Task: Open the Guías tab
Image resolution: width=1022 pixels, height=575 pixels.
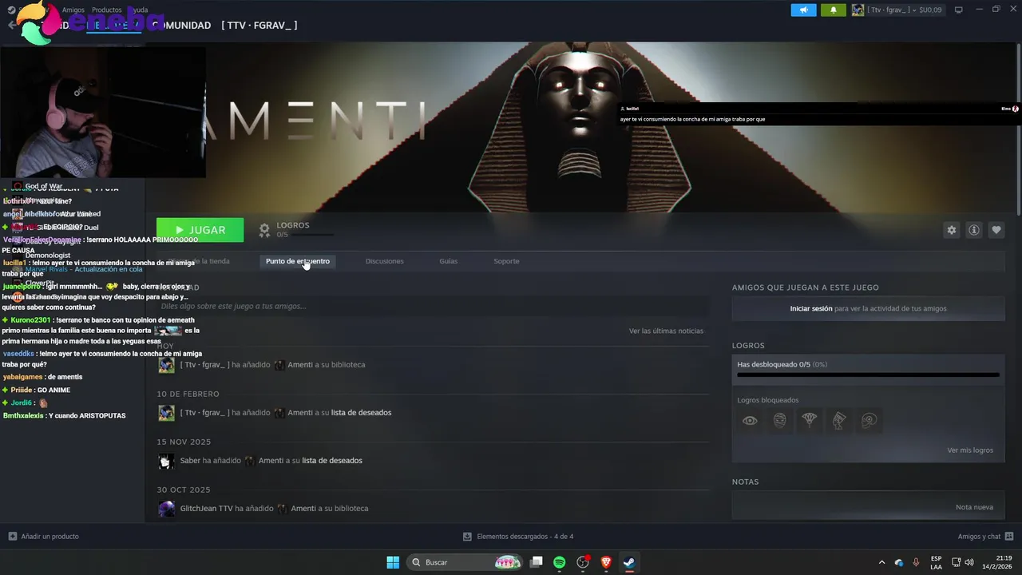Action: (448, 261)
